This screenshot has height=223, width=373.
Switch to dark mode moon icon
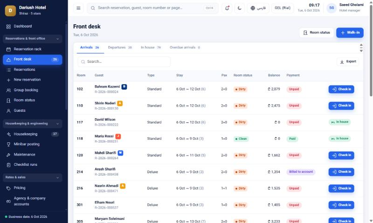coord(240,8)
